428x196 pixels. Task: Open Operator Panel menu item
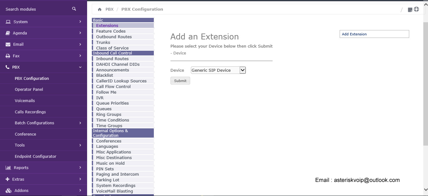pyautogui.click(x=29, y=90)
